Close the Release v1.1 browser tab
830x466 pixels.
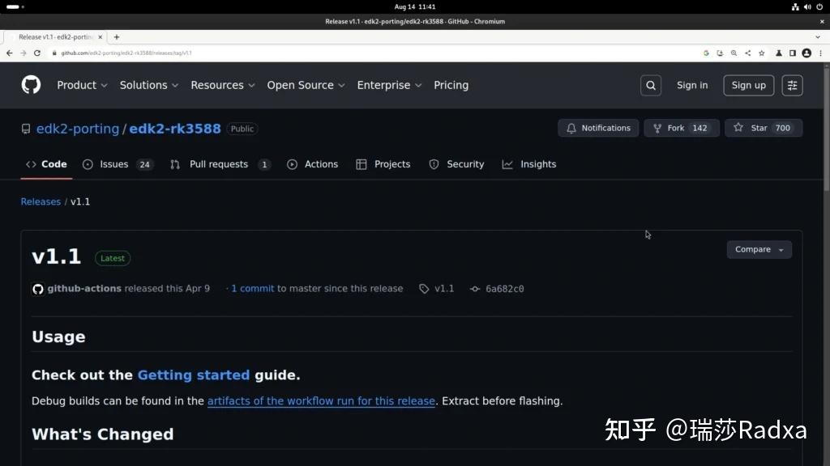100,37
